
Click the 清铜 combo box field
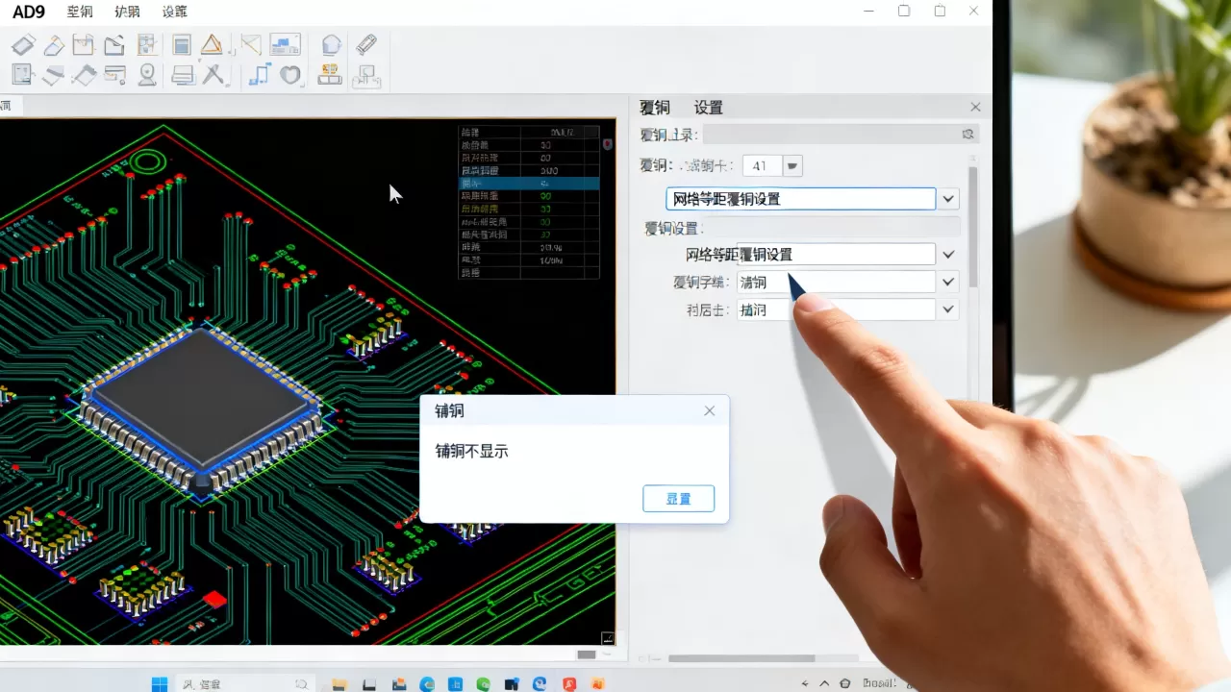pyautogui.click(x=836, y=282)
